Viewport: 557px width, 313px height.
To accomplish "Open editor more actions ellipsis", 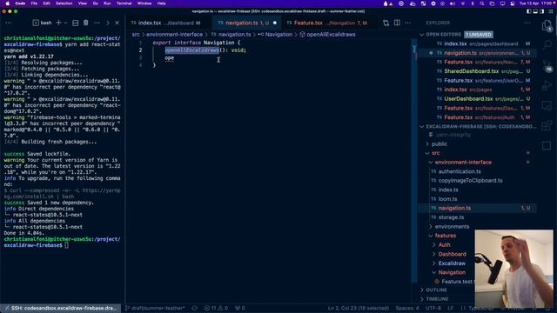I will 408,23.
